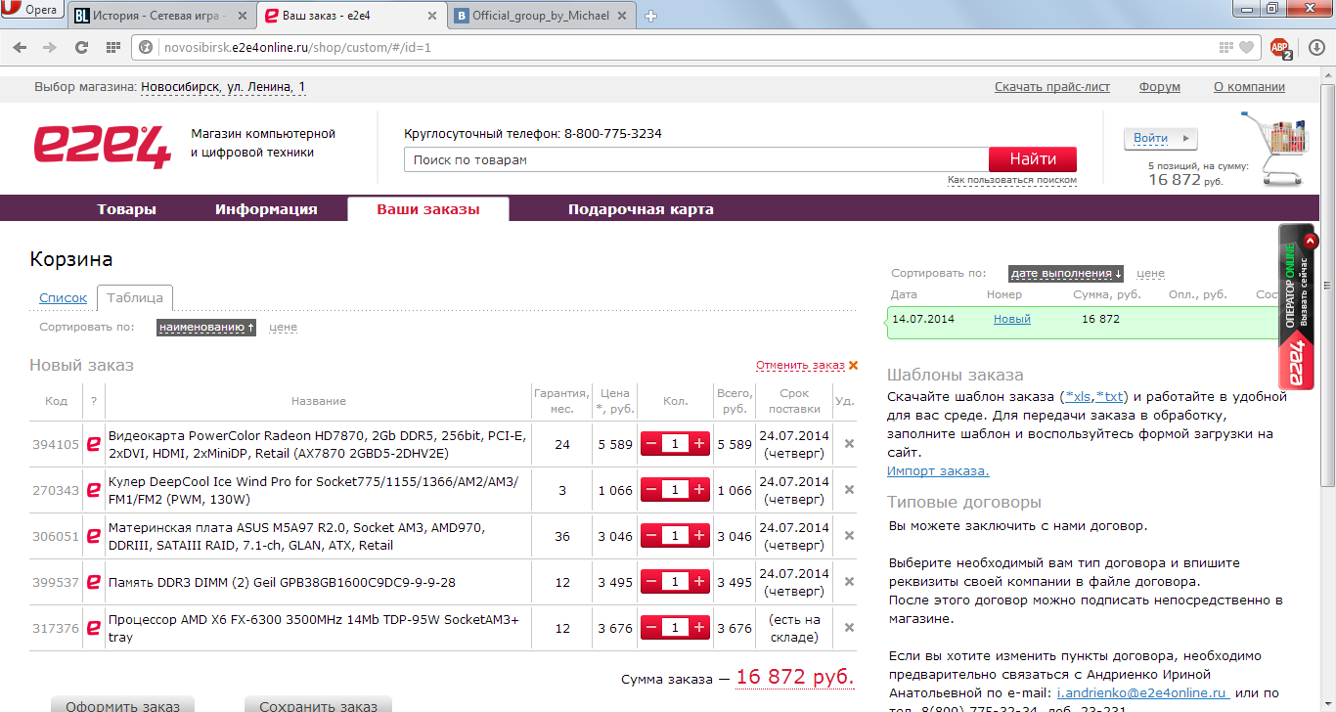Open the Информация menu
The height and width of the screenshot is (712, 1336).
[x=266, y=209]
